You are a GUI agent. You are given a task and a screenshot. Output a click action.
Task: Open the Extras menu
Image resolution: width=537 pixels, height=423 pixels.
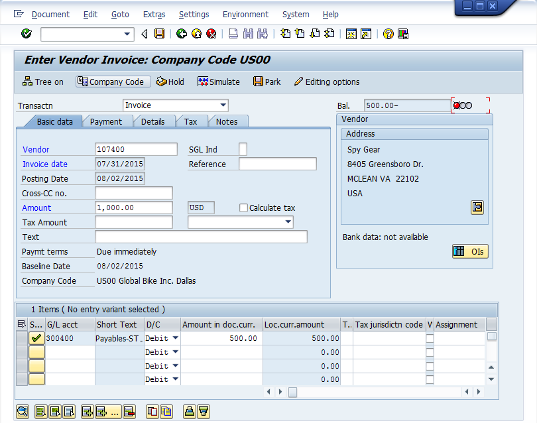pos(154,15)
